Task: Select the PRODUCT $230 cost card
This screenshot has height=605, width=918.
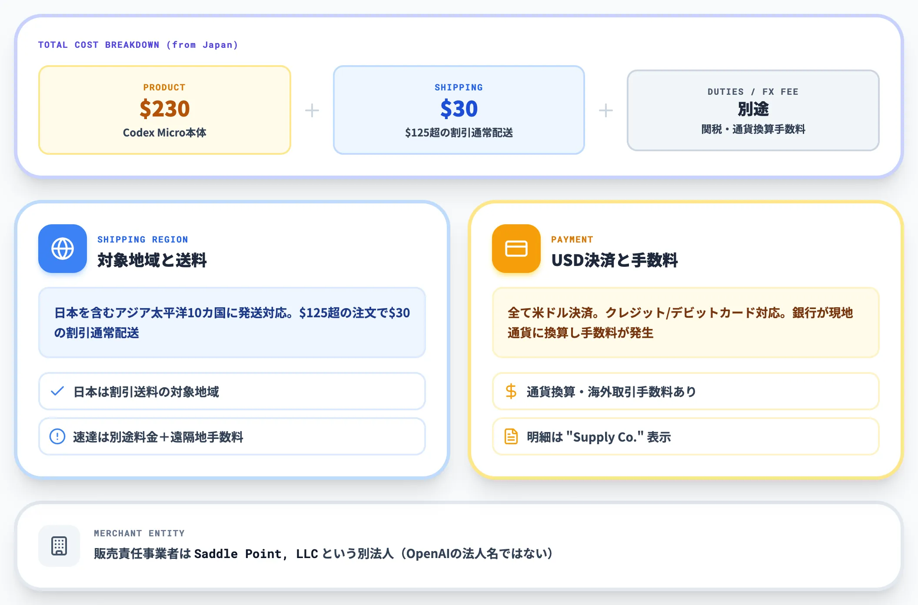Action: [165, 110]
